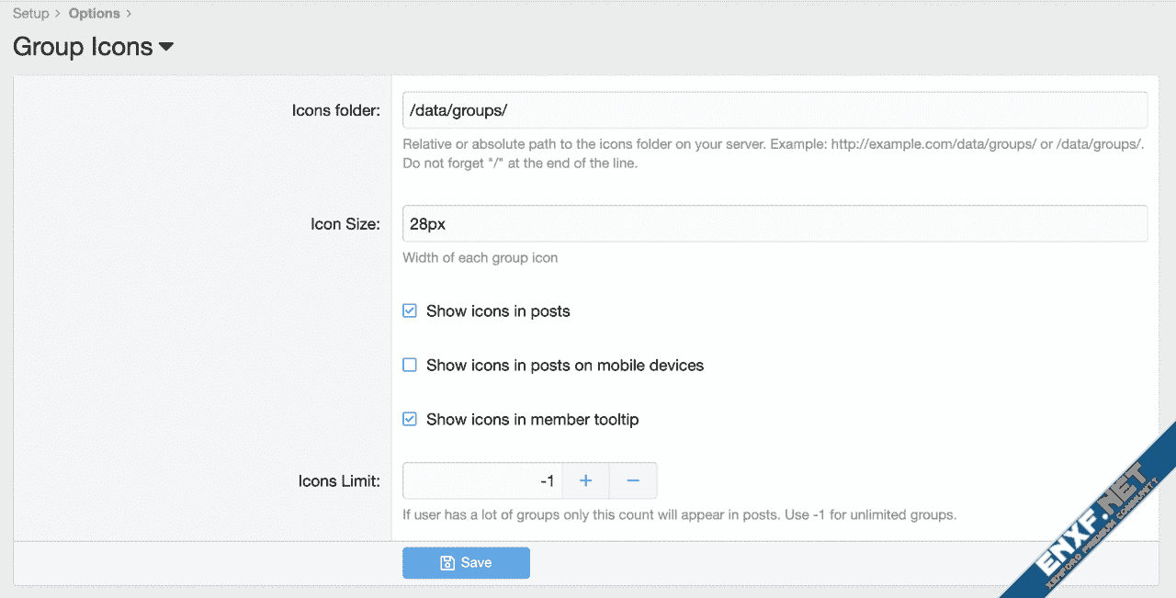
Task: Click the "Icons Limit:" label
Action: pos(339,481)
